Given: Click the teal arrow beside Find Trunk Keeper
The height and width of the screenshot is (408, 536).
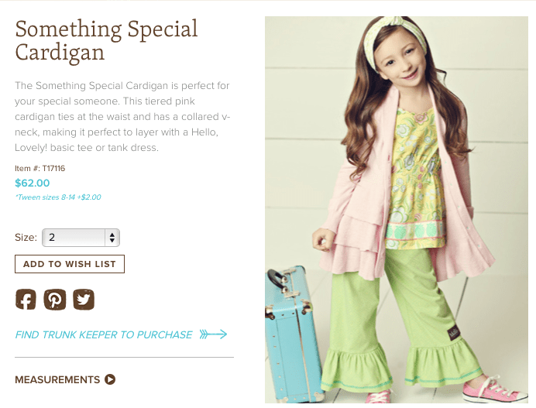Looking at the screenshot, I should tap(213, 334).
